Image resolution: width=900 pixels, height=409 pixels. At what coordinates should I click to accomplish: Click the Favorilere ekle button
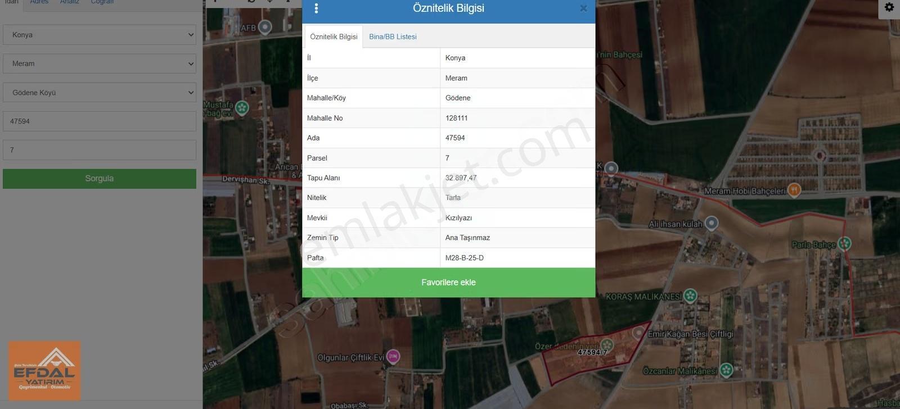449,283
